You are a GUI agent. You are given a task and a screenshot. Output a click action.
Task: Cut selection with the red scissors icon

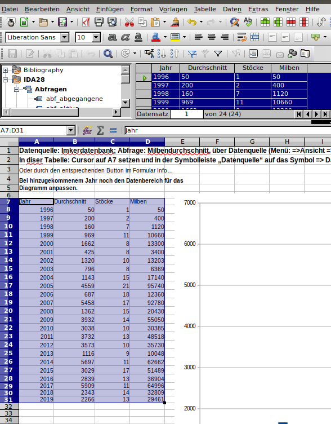tap(129, 22)
